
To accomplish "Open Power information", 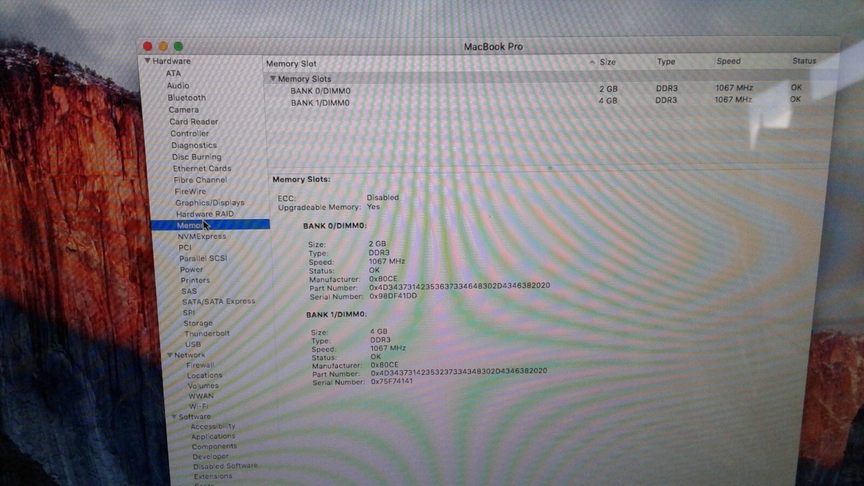I will (192, 269).
